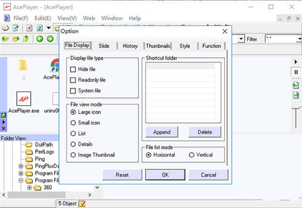302x208 pixels.
Task: Select the Small icon view mode
Action: [73, 123]
